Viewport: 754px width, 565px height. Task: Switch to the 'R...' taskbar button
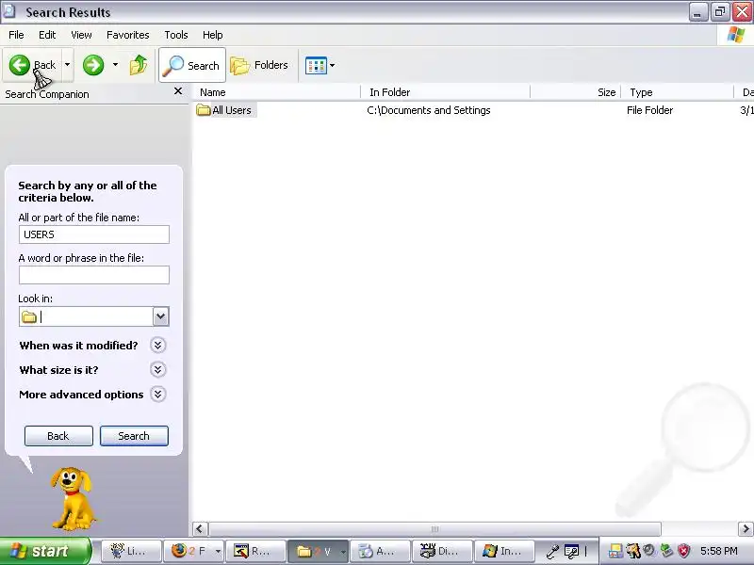[254, 551]
